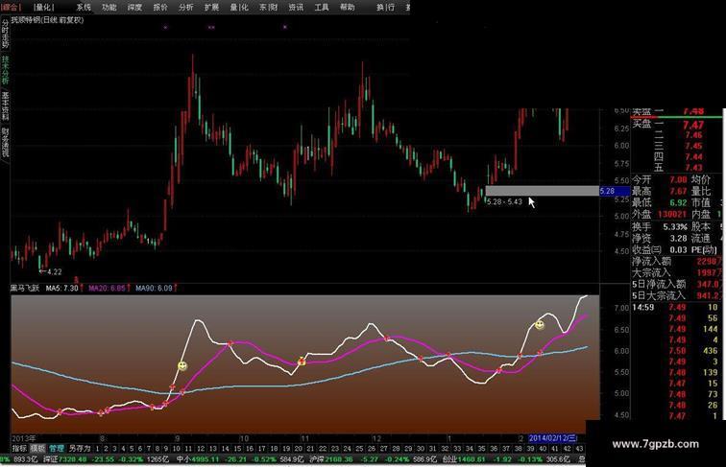The width and height of the screenshot is (726, 467).
Task: Click the blue 5.28 price axis marker
Action: coord(615,191)
